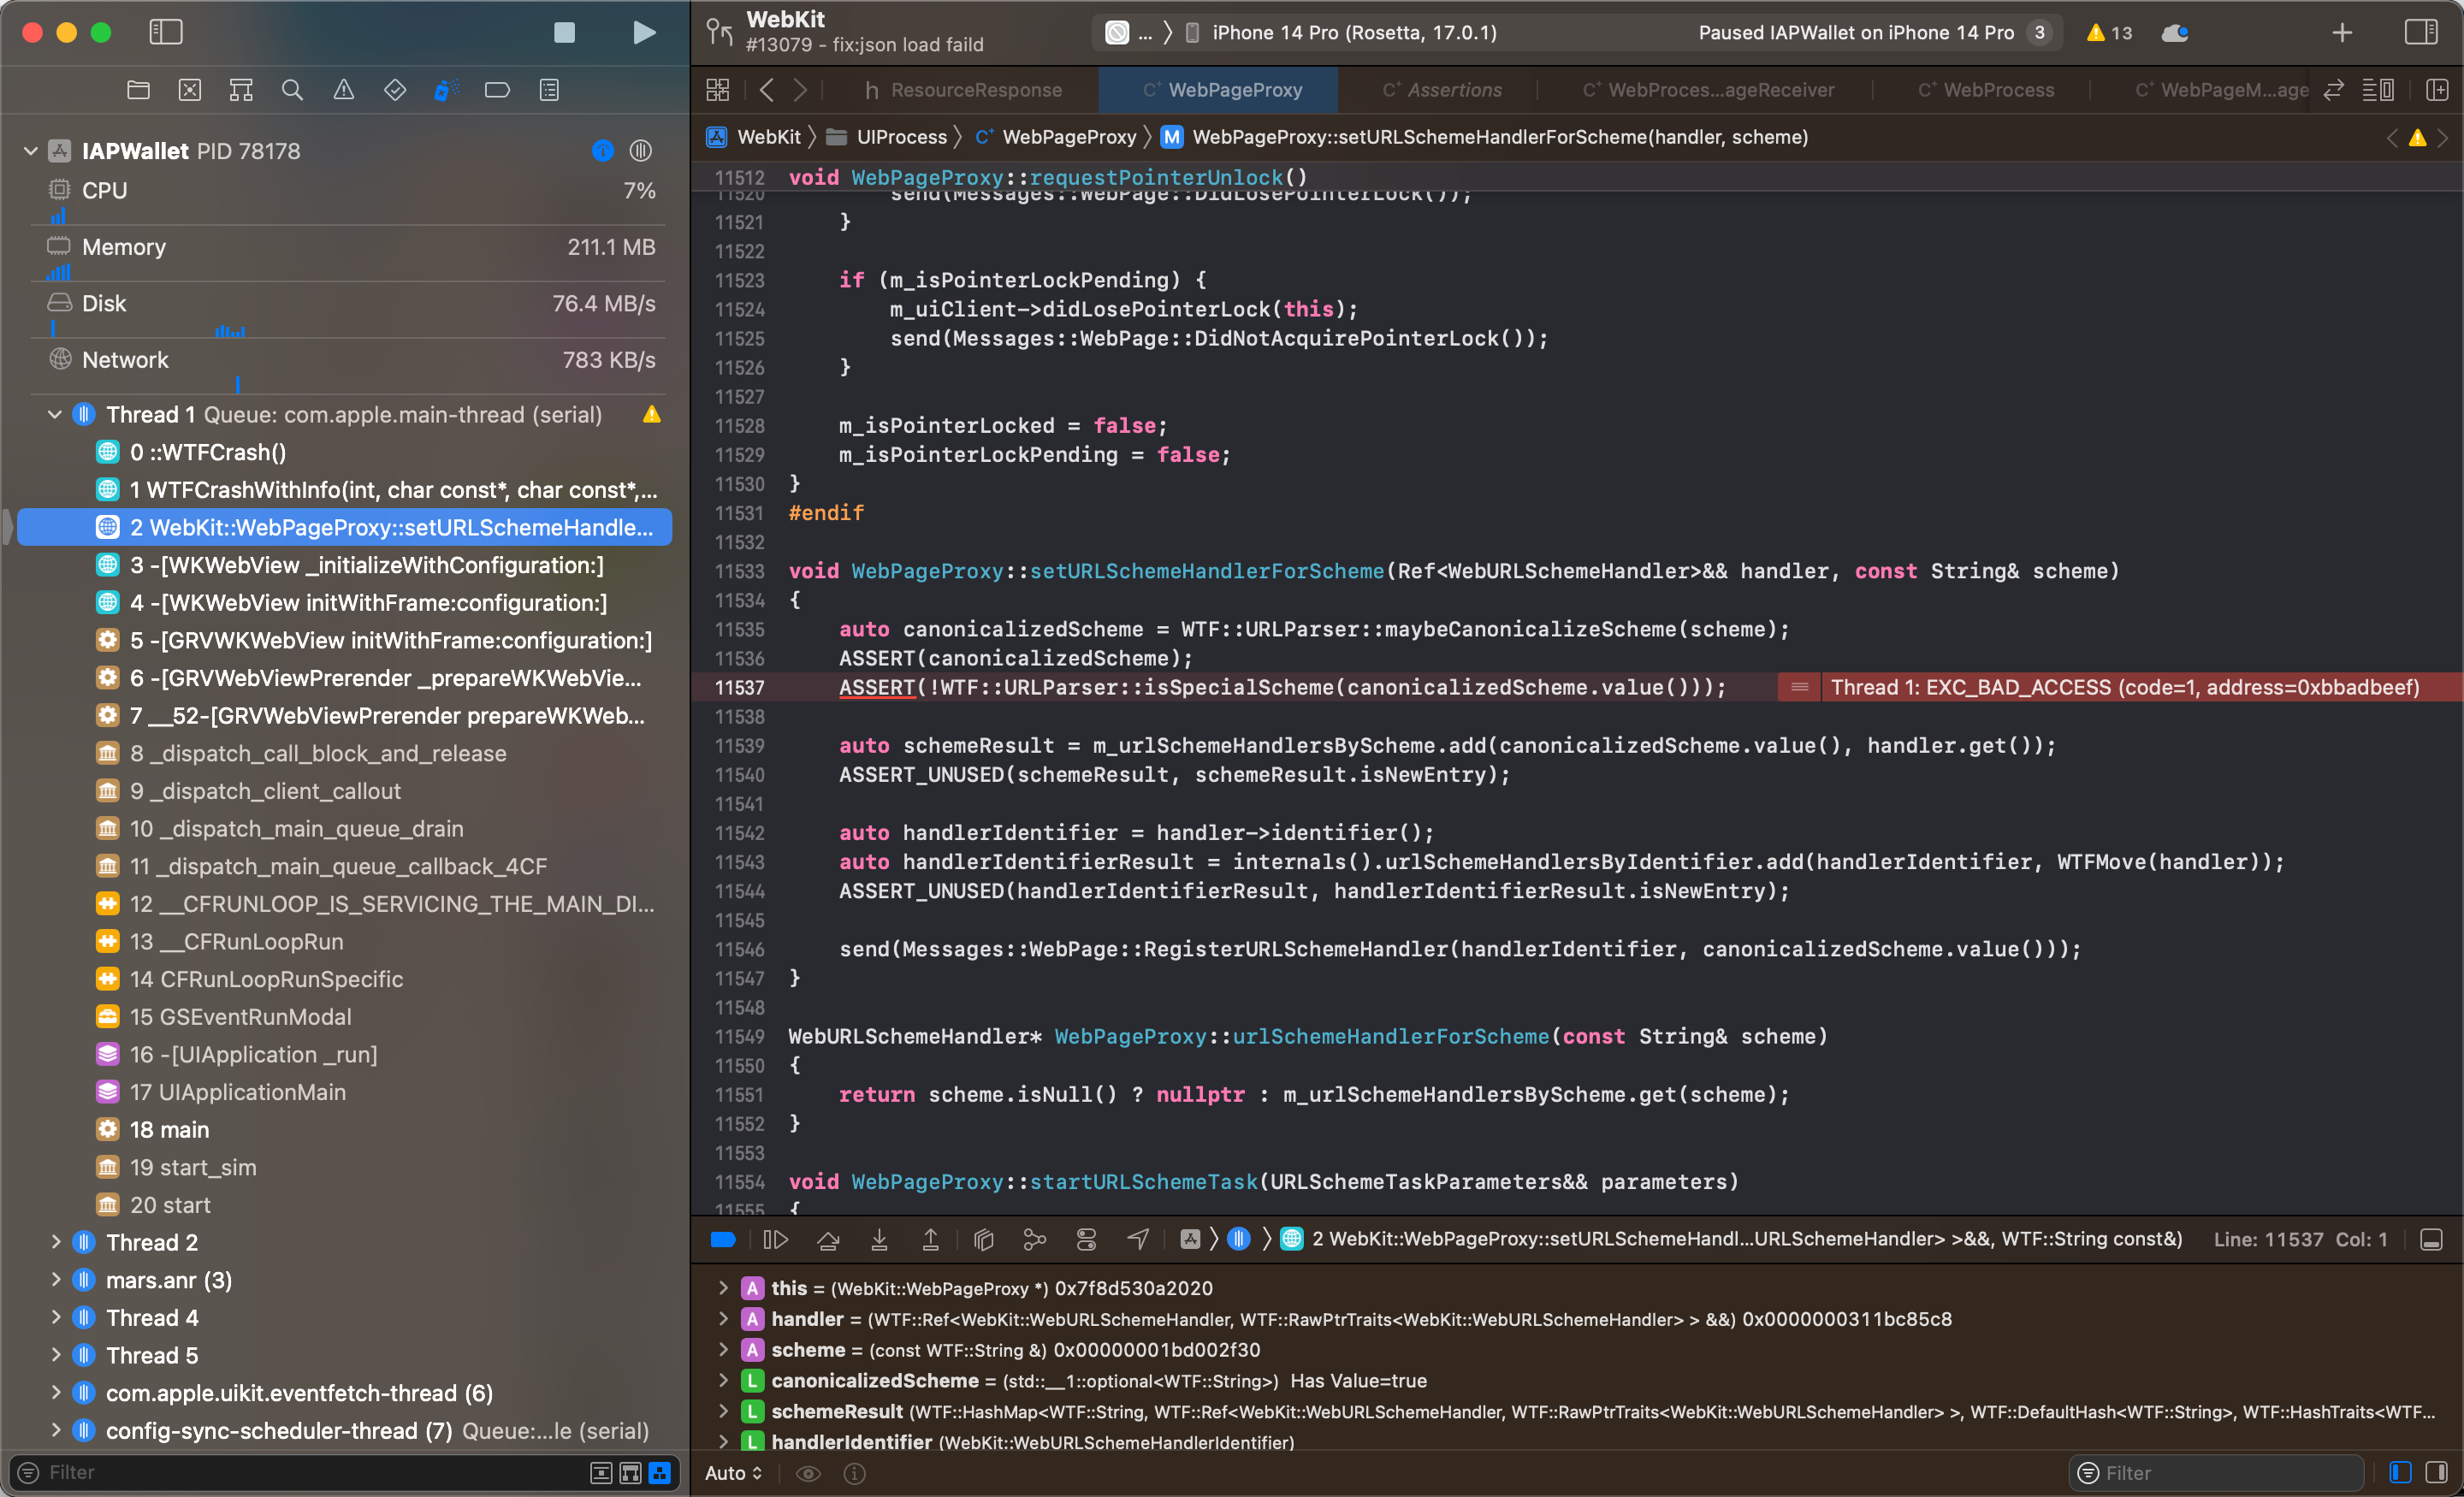The height and width of the screenshot is (1497, 2464).
Task: Open the Source Control navigator
Action: pos(190,90)
